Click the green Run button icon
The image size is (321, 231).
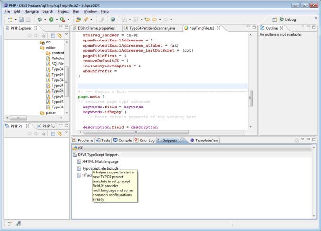click(51, 20)
